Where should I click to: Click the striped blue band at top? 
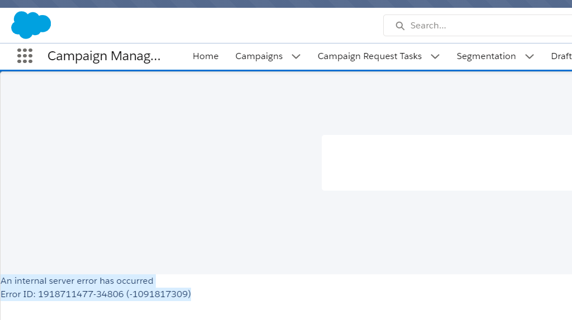pos(286,3)
